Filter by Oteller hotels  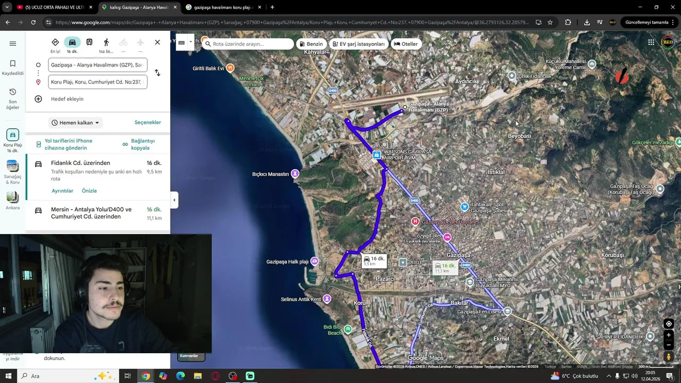(406, 44)
